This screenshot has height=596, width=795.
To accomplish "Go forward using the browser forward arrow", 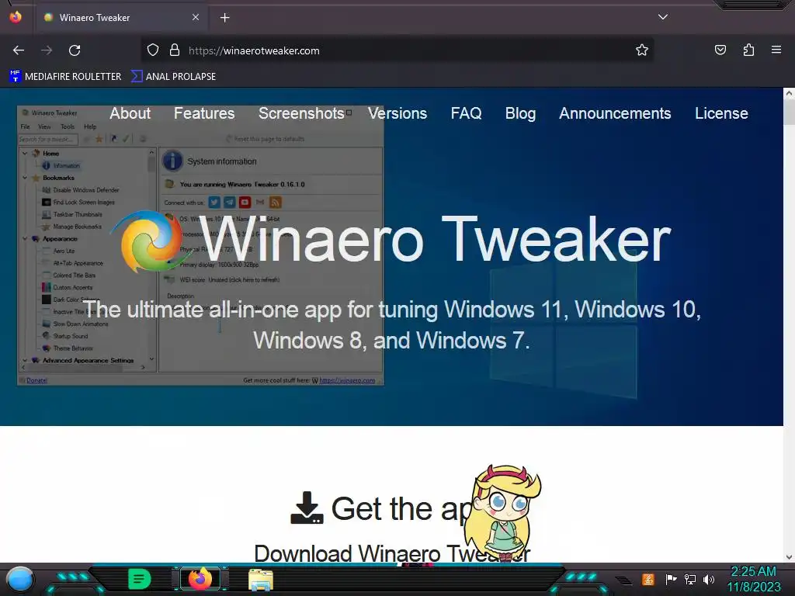I will [x=47, y=50].
